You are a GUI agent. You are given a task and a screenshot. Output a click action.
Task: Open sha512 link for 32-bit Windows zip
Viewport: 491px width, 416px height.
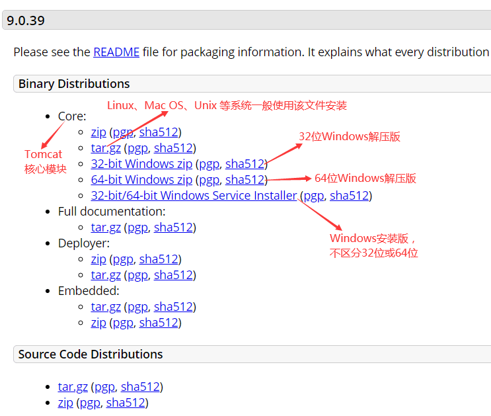tap(245, 164)
